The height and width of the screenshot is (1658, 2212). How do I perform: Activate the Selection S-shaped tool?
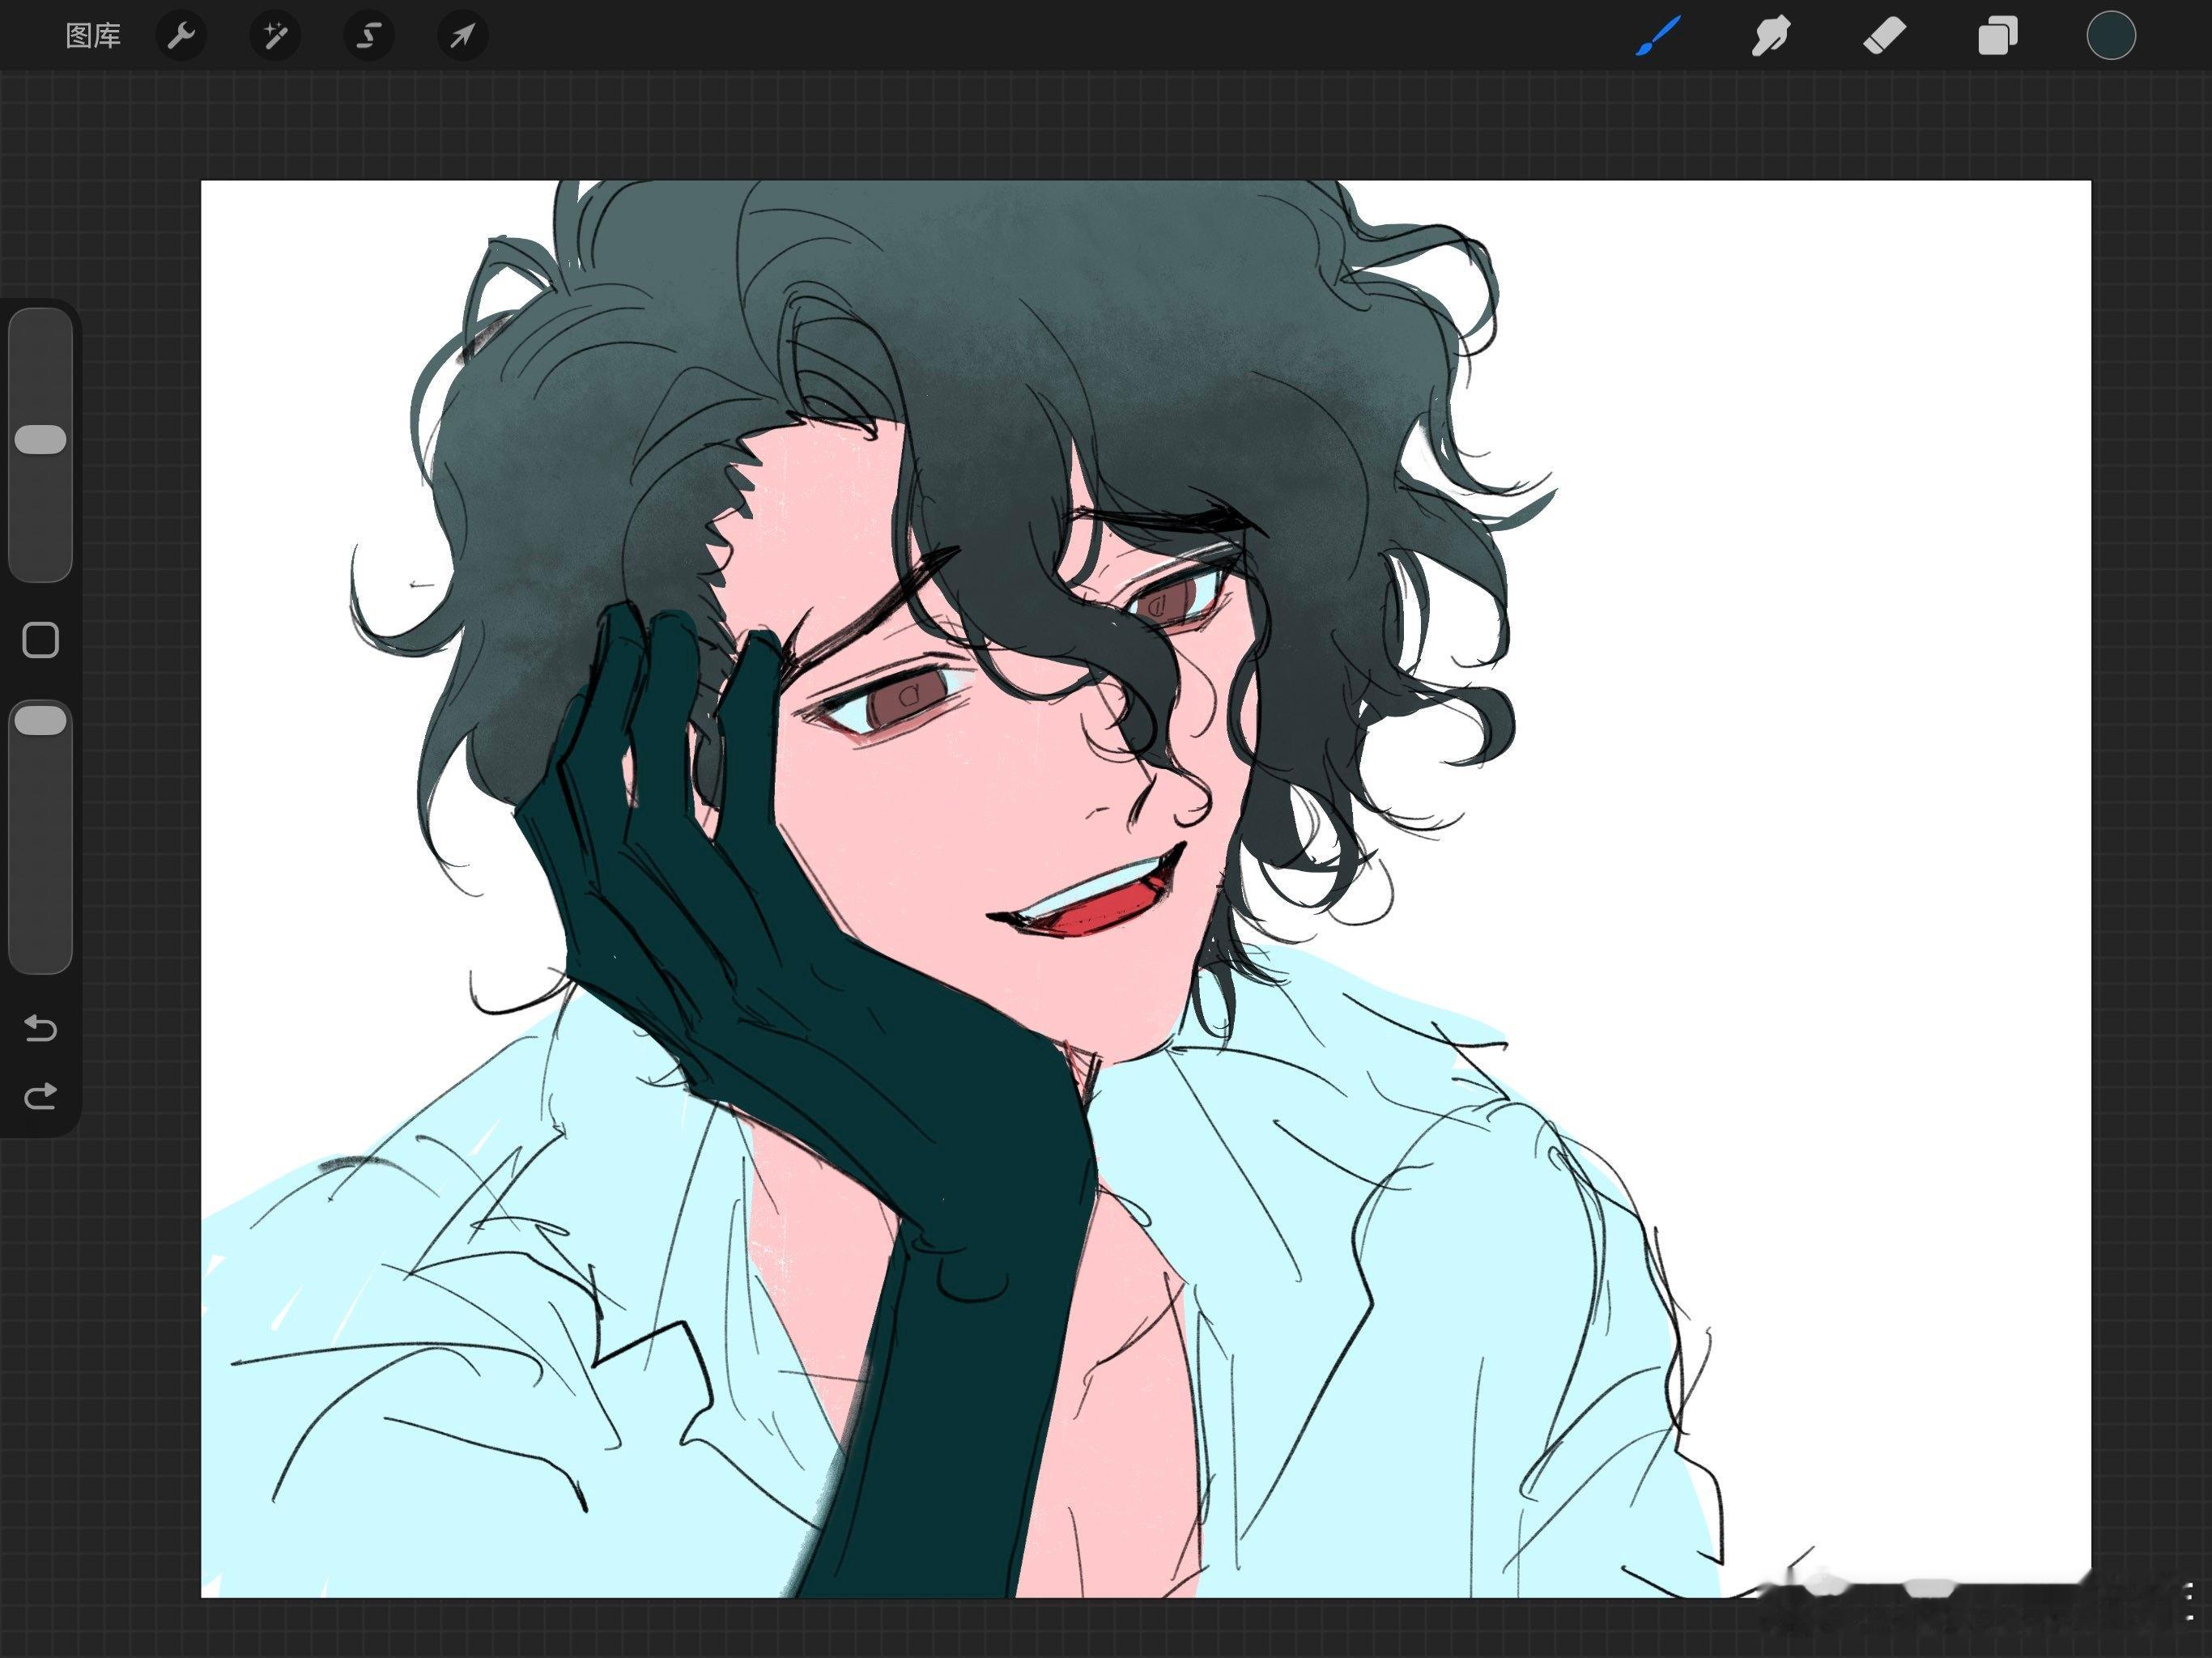(368, 36)
